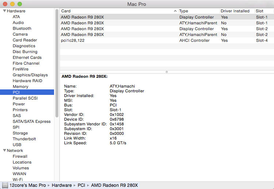
Task: Open Printers info
Action: coord(20,110)
